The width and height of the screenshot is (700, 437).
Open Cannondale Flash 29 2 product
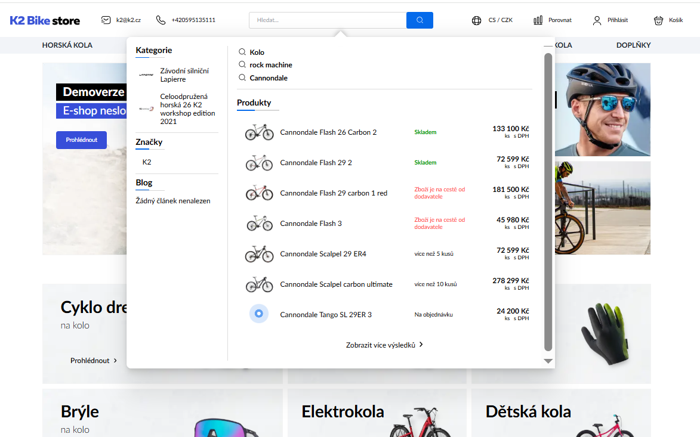point(316,163)
